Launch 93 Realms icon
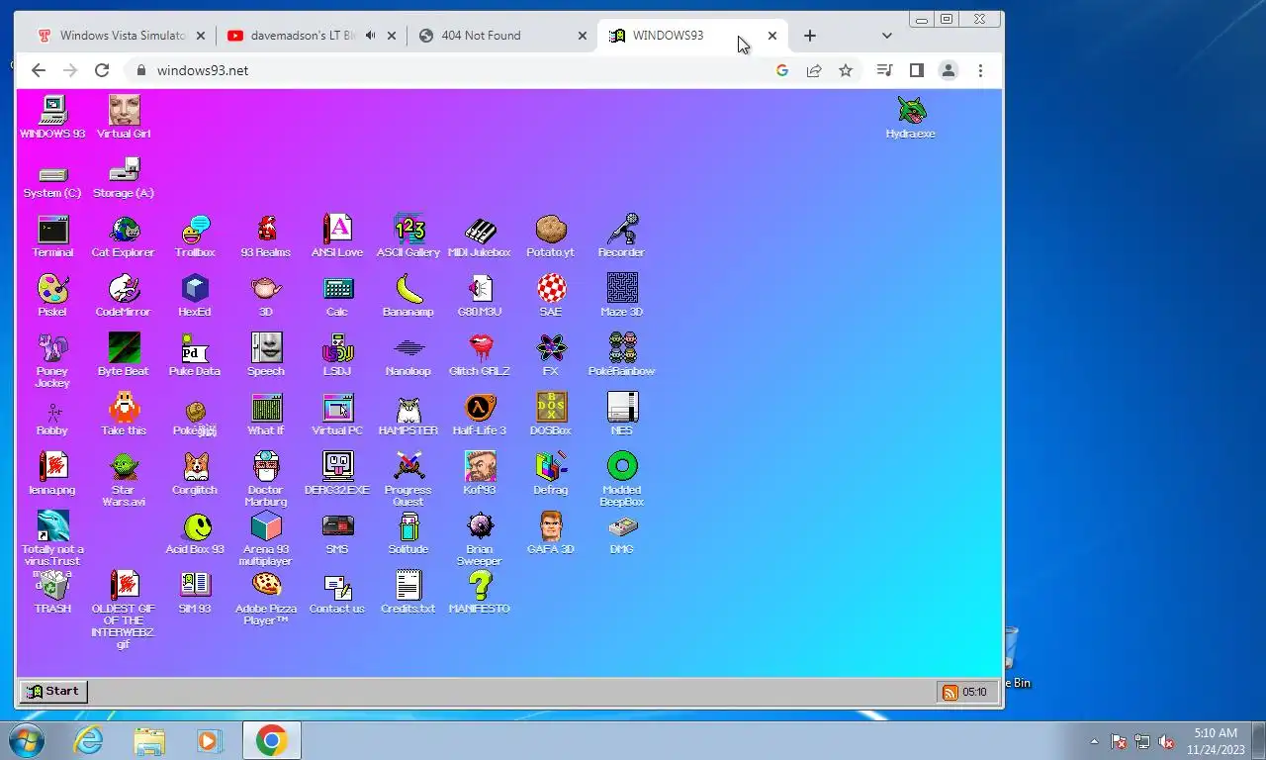 coord(266,236)
